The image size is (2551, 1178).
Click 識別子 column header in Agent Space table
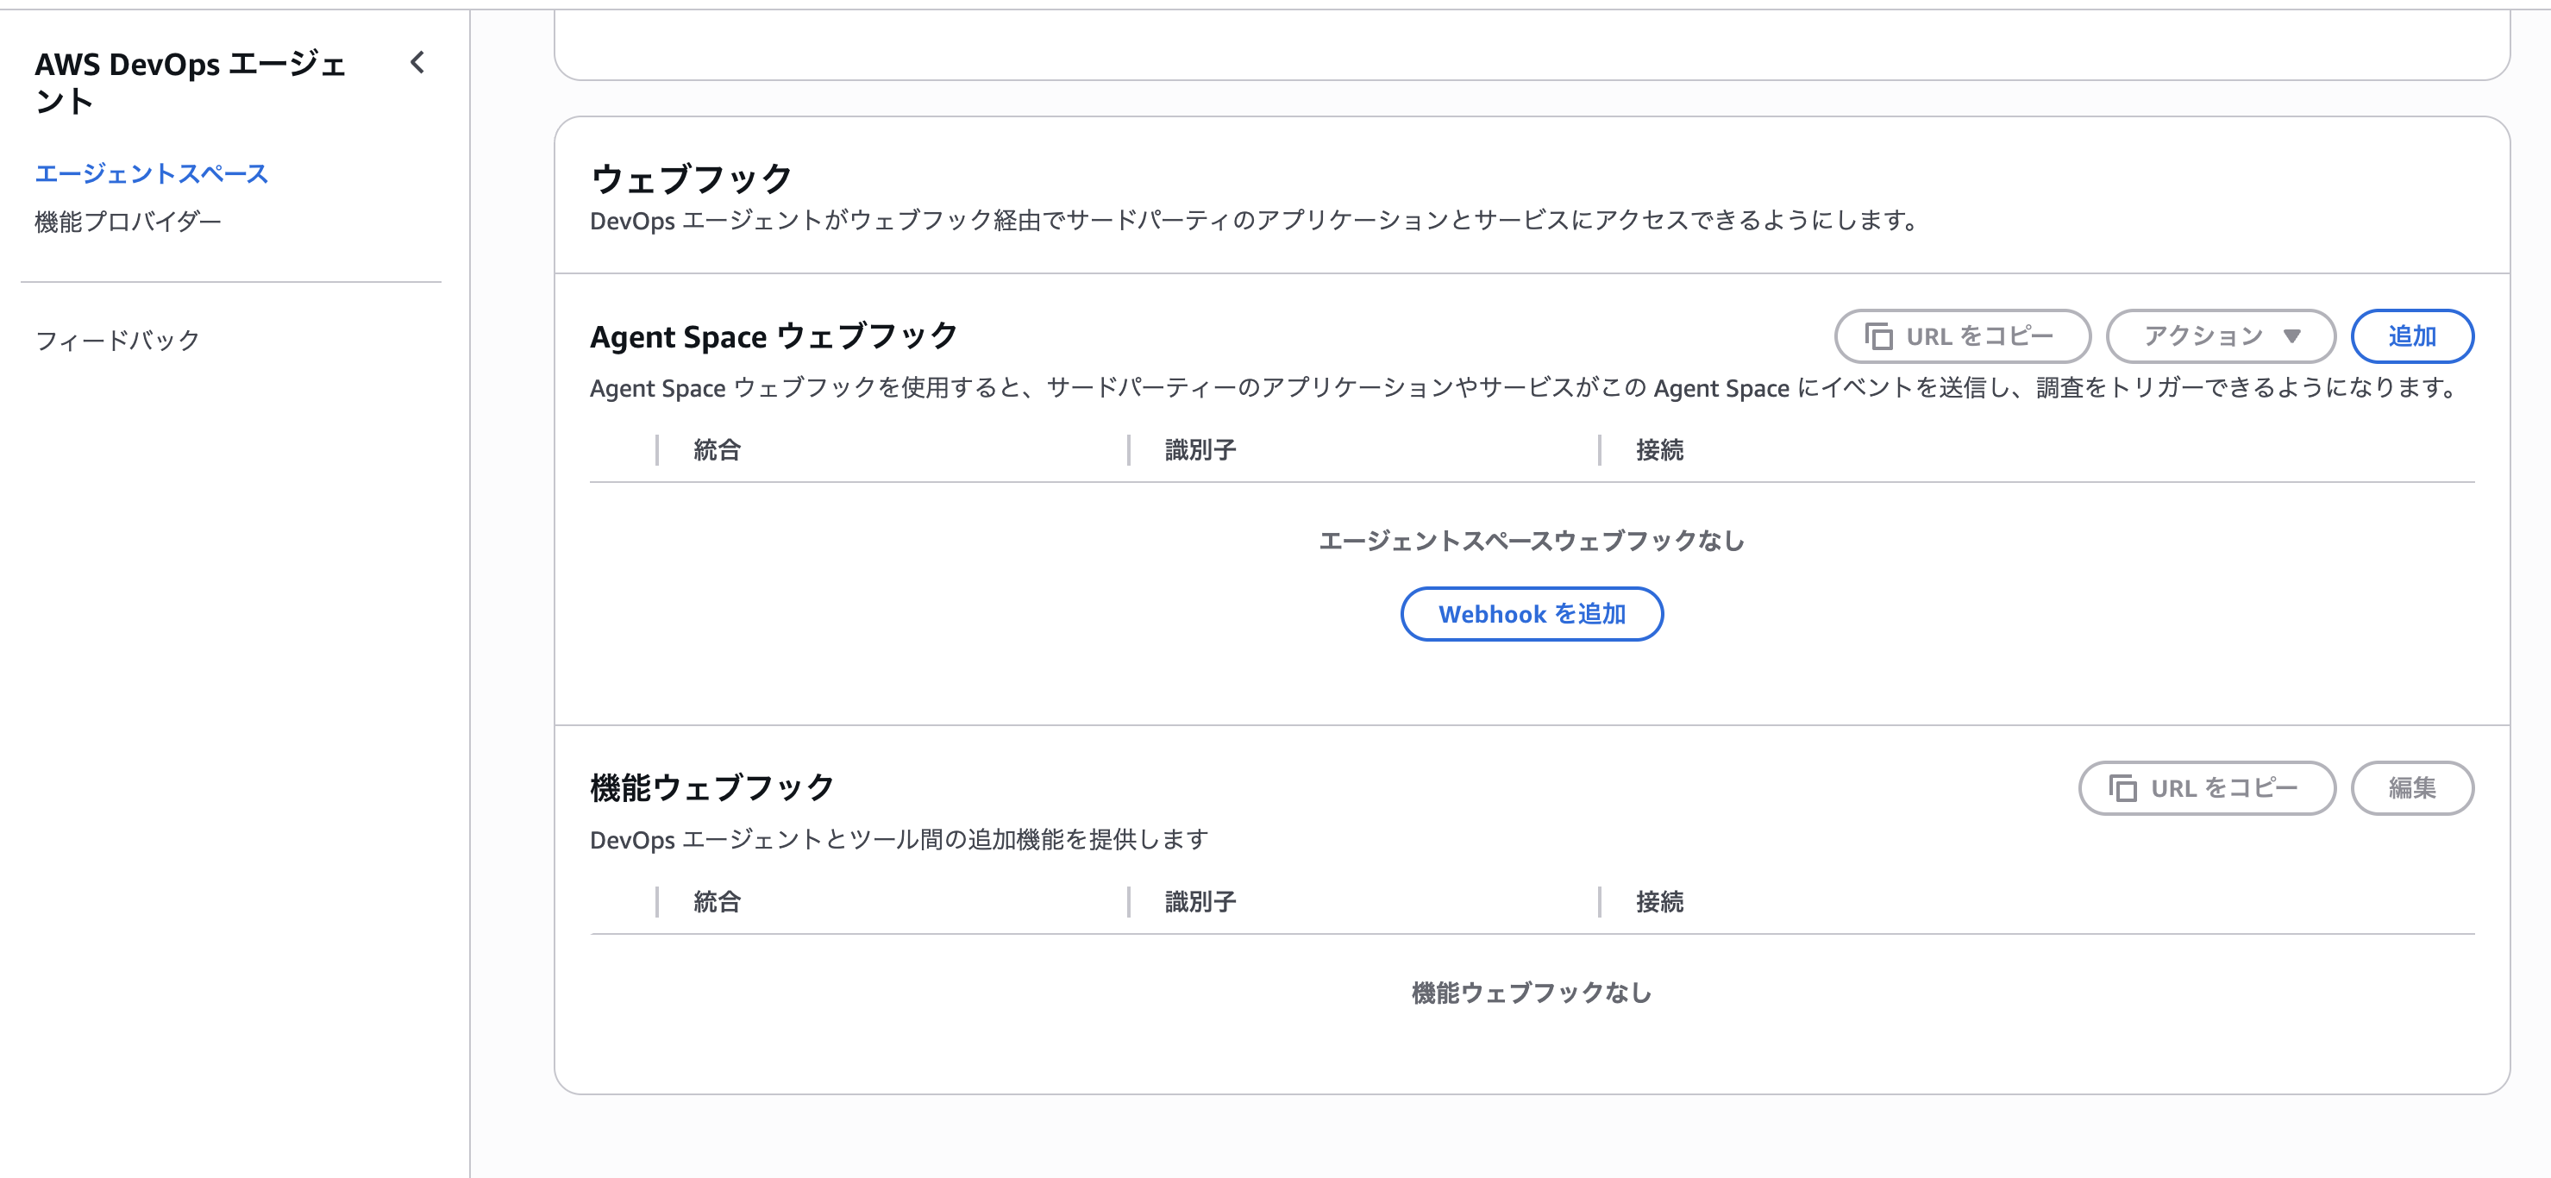pos(1200,450)
